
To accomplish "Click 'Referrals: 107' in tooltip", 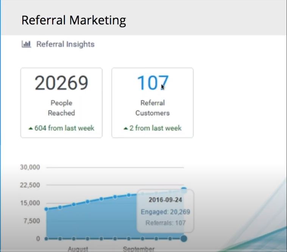I will pyautogui.click(x=165, y=223).
